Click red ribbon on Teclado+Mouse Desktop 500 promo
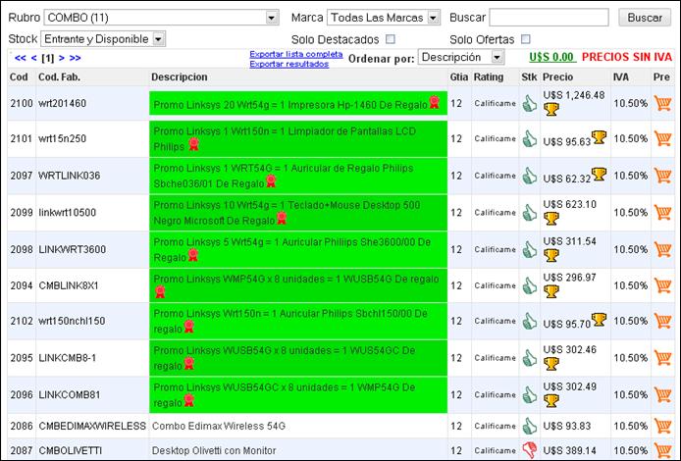The height and width of the screenshot is (461, 681). [282, 218]
